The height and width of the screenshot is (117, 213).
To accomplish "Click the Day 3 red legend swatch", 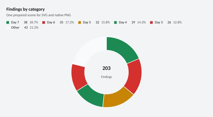I will [x=151, y=23].
